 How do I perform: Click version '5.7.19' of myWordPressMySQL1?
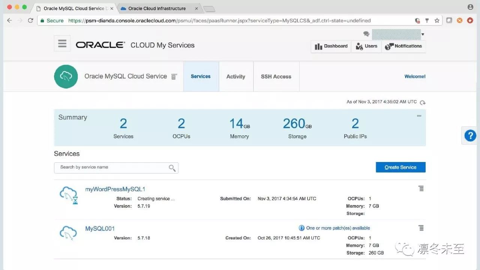144,206
